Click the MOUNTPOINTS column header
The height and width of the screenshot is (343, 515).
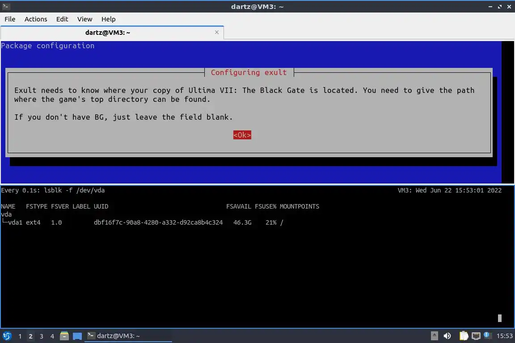point(299,206)
